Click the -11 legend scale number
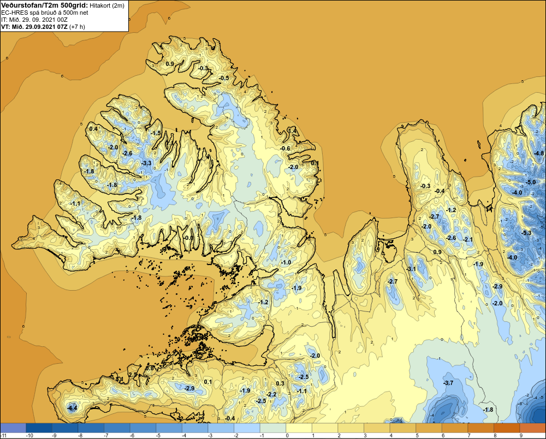 point(4,435)
